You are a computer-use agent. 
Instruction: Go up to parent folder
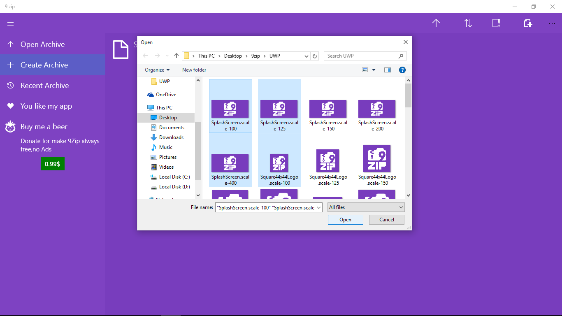pos(176,56)
